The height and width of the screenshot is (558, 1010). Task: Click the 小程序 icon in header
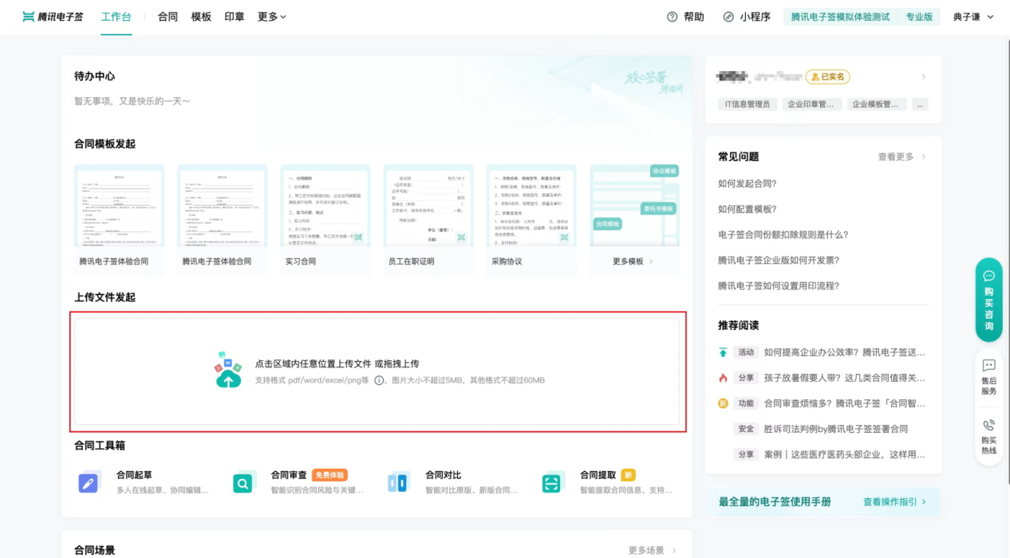[x=728, y=17]
